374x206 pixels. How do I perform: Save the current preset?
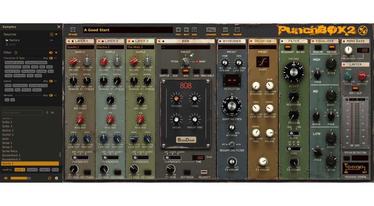pyautogui.click(x=194, y=30)
